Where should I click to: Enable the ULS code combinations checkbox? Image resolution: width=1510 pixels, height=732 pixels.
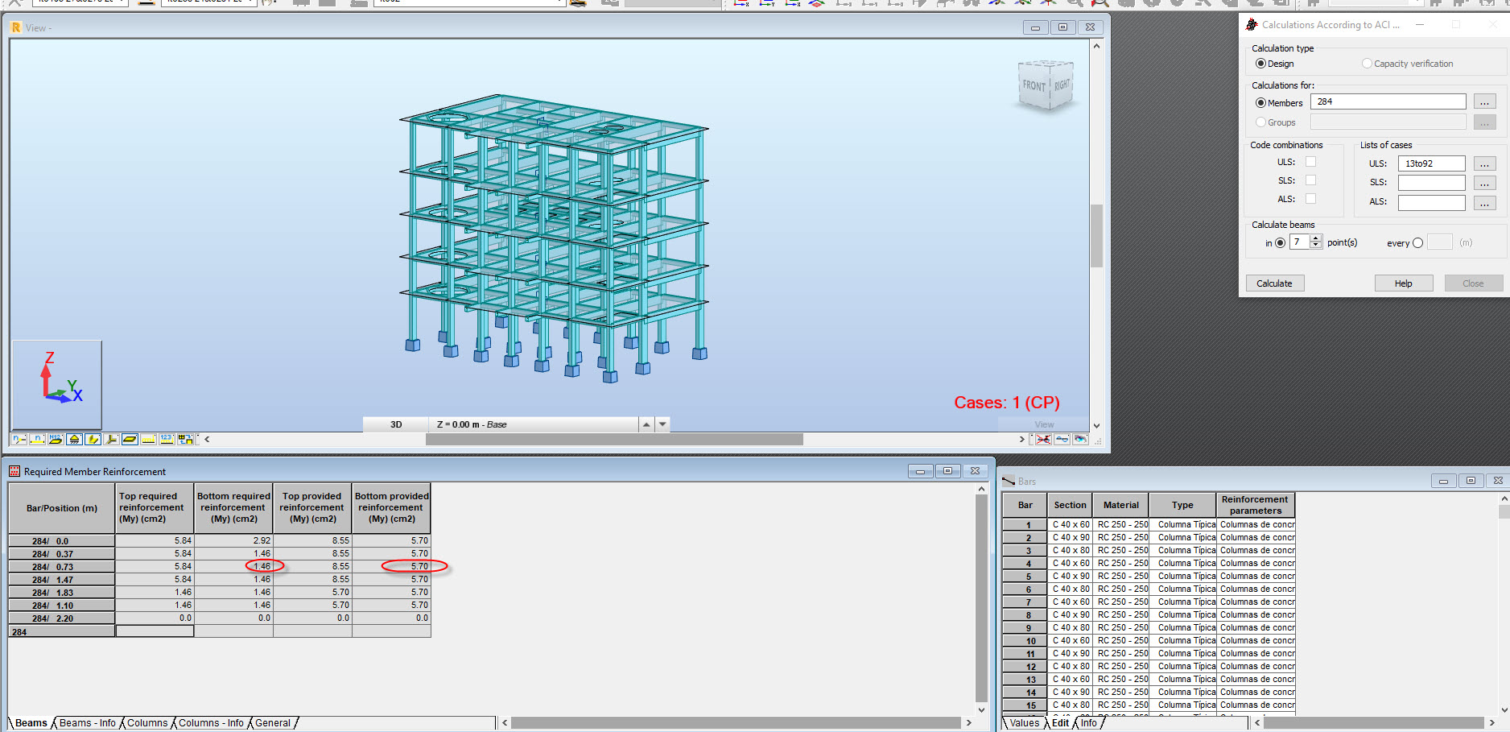(x=1310, y=161)
